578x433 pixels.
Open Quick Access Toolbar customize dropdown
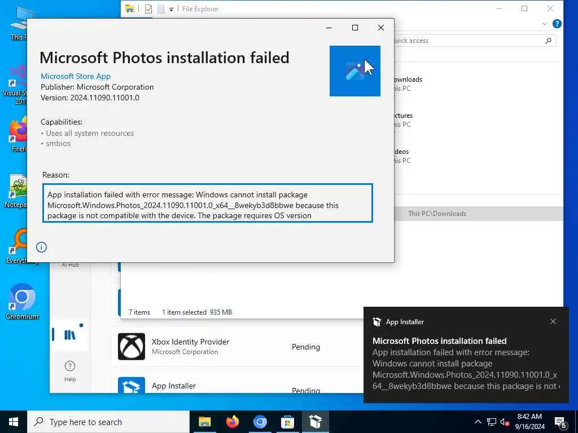click(172, 9)
